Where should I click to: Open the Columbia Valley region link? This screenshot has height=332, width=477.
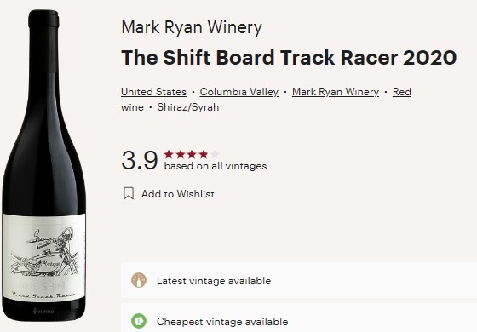coord(239,92)
